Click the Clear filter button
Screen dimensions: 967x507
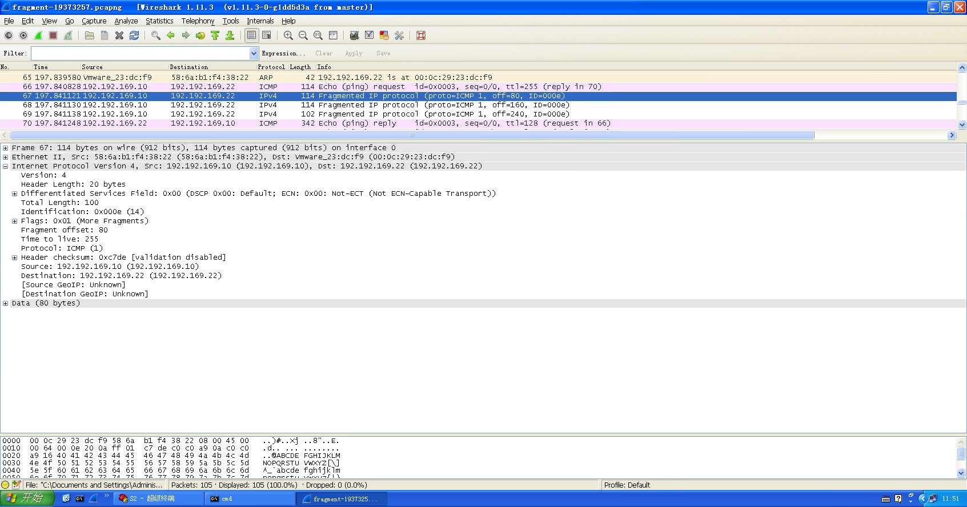[x=324, y=53]
